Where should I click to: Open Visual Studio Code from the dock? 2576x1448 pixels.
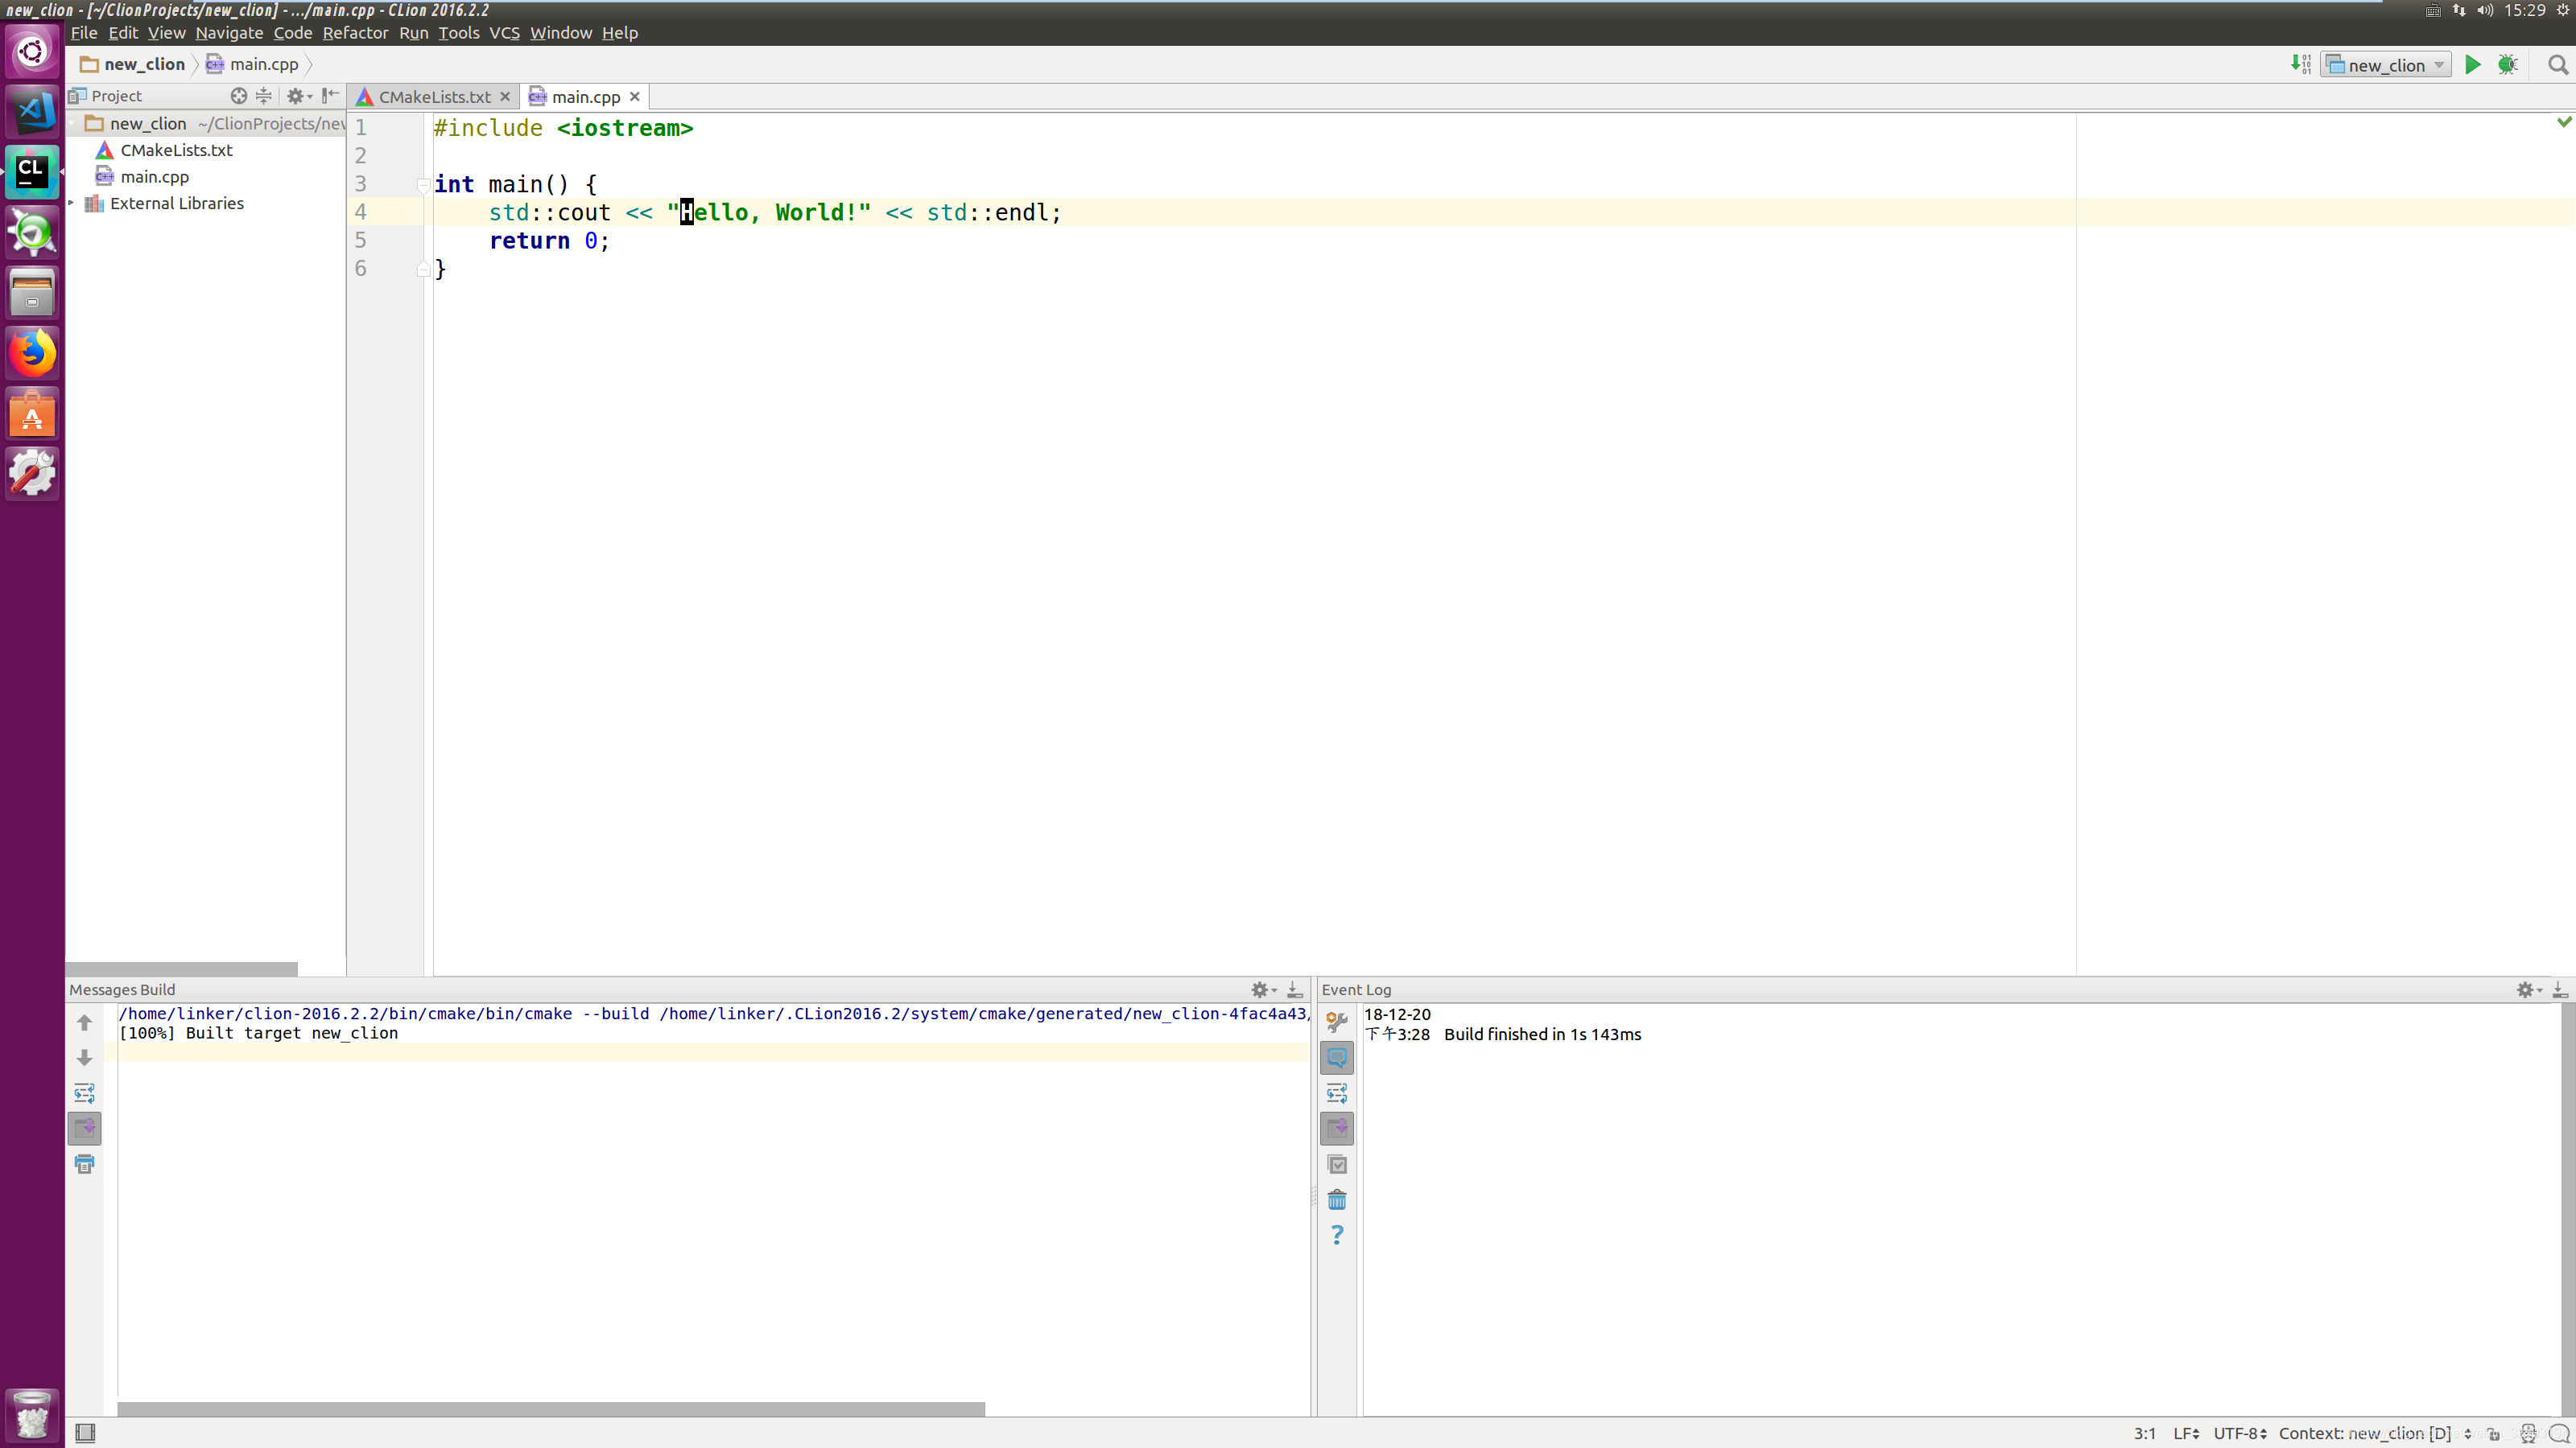pyautogui.click(x=32, y=111)
